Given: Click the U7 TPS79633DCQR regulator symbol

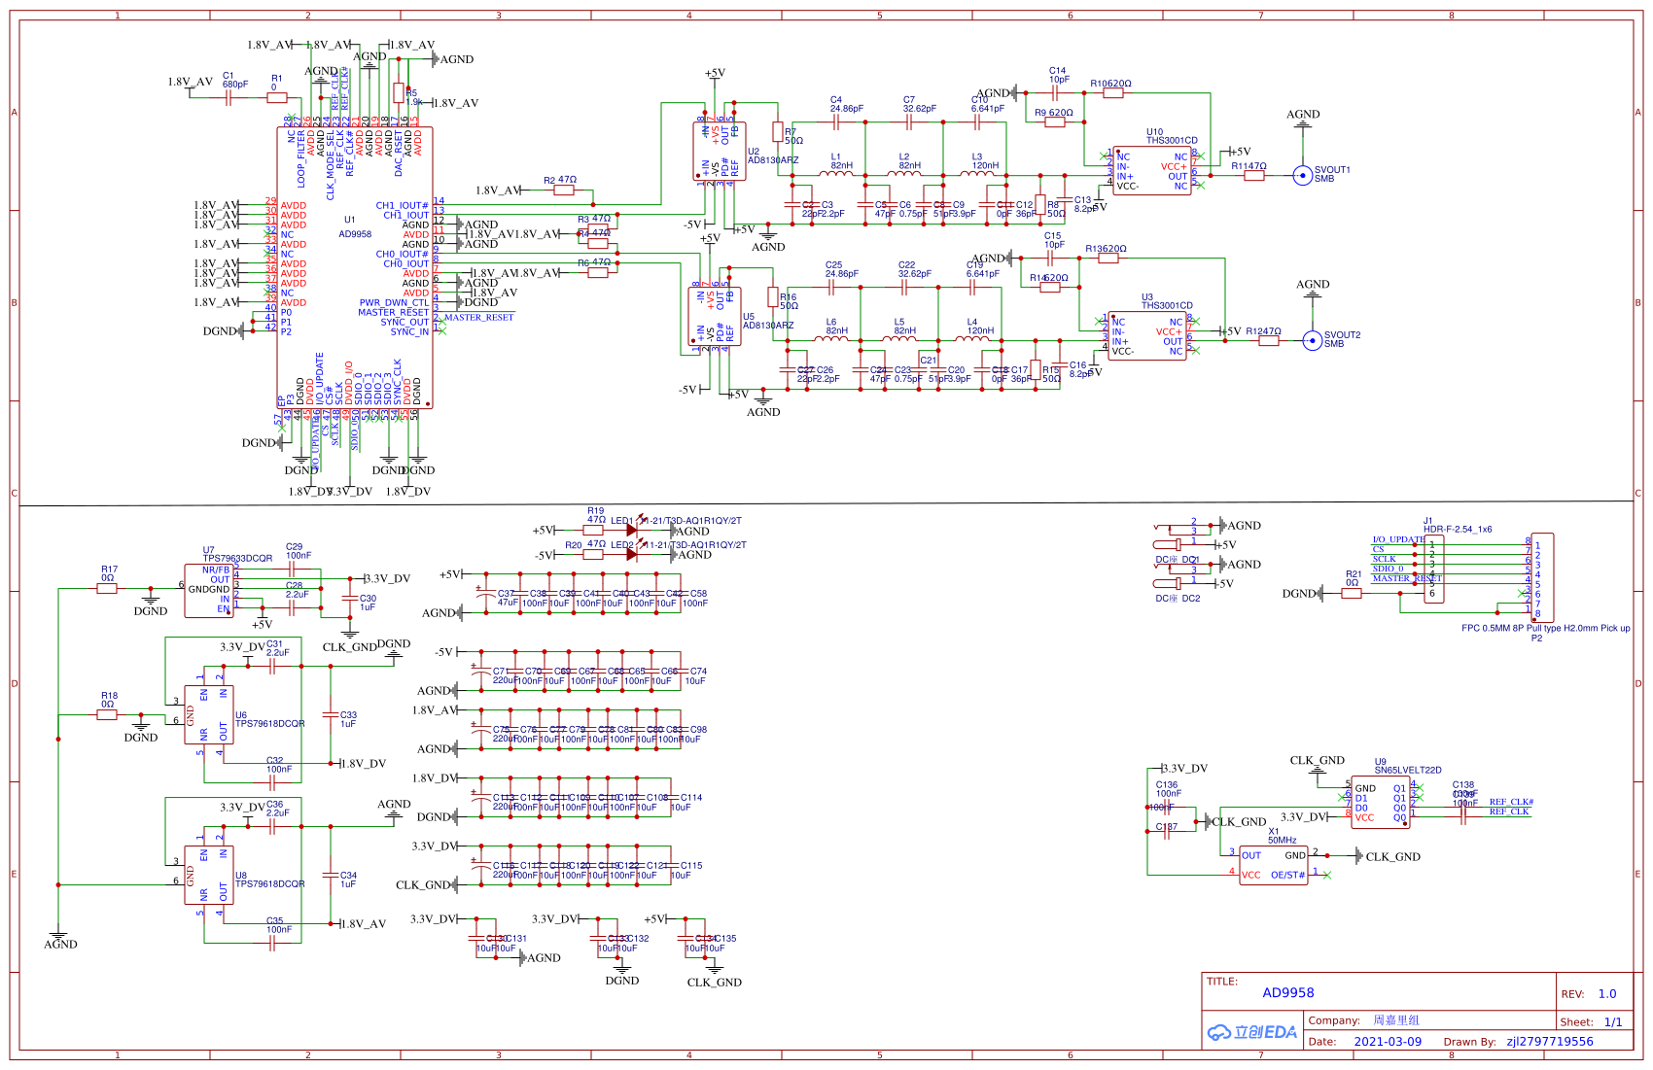Looking at the screenshot, I should coord(209,591).
